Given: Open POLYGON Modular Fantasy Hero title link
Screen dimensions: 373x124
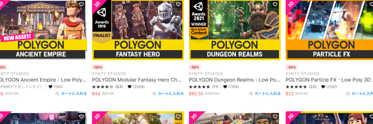Looking at the screenshot, I should tap(137, 80).
